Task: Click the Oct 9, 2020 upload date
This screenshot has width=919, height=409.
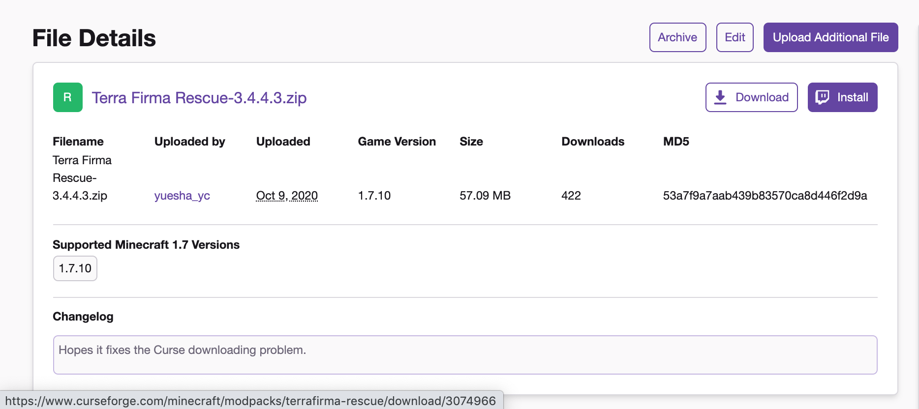Action: (287, 196)
